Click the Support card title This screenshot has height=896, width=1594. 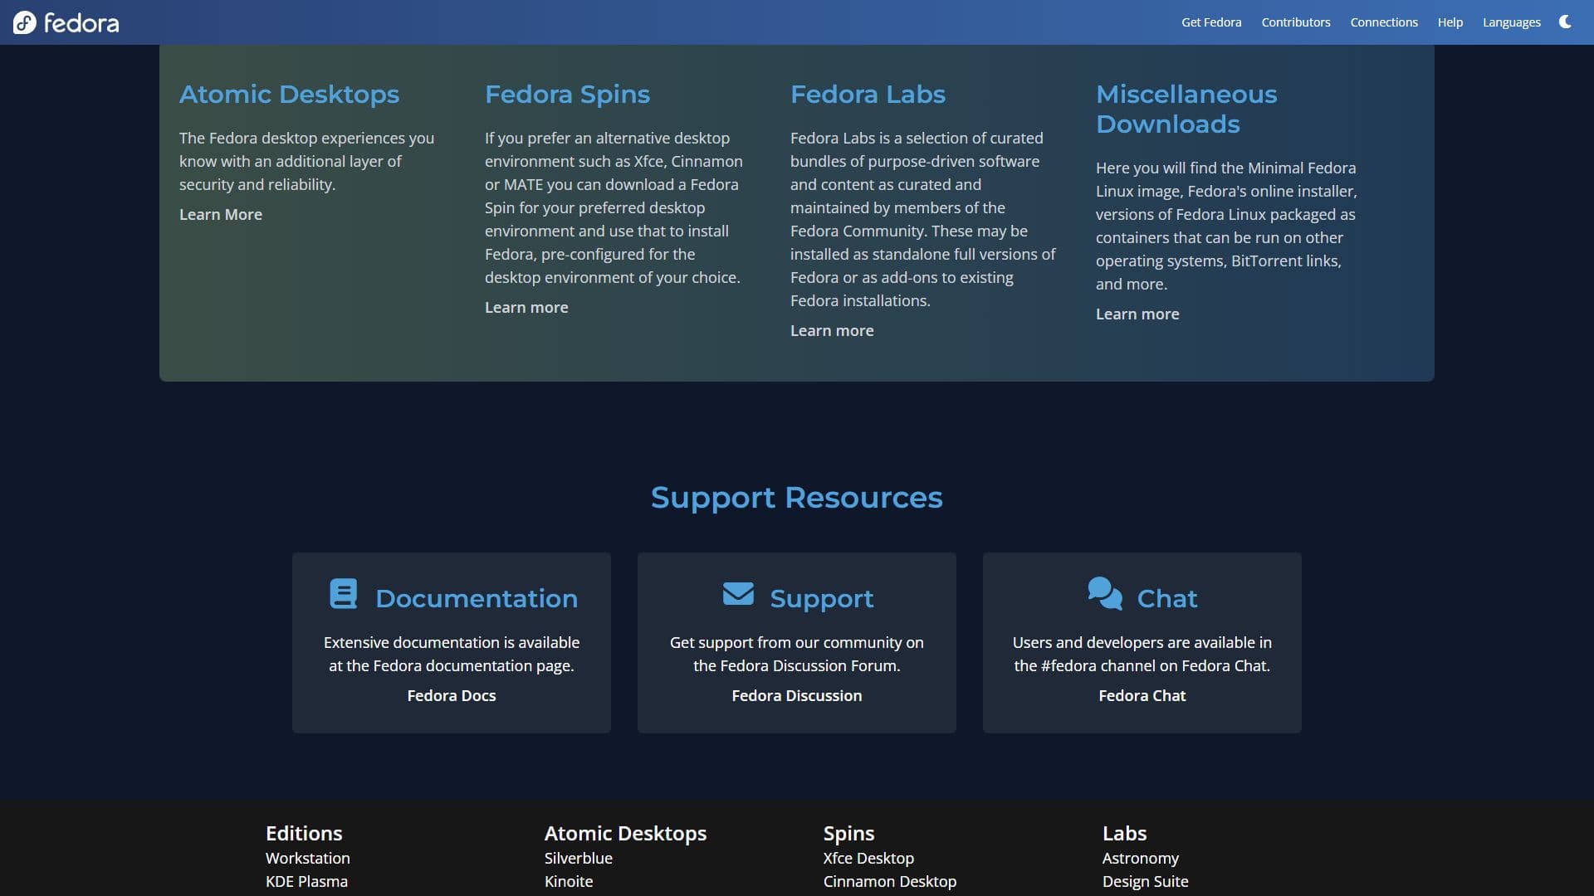[822, 598]
